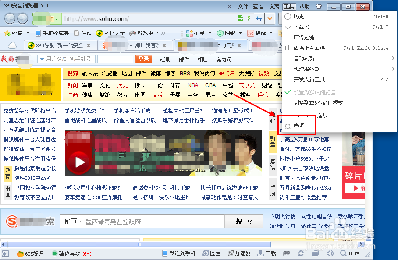Open the 游戏中心 gamepad bookmark
The width and height of the screenshot is (398, 260).
tap(144, 33)
